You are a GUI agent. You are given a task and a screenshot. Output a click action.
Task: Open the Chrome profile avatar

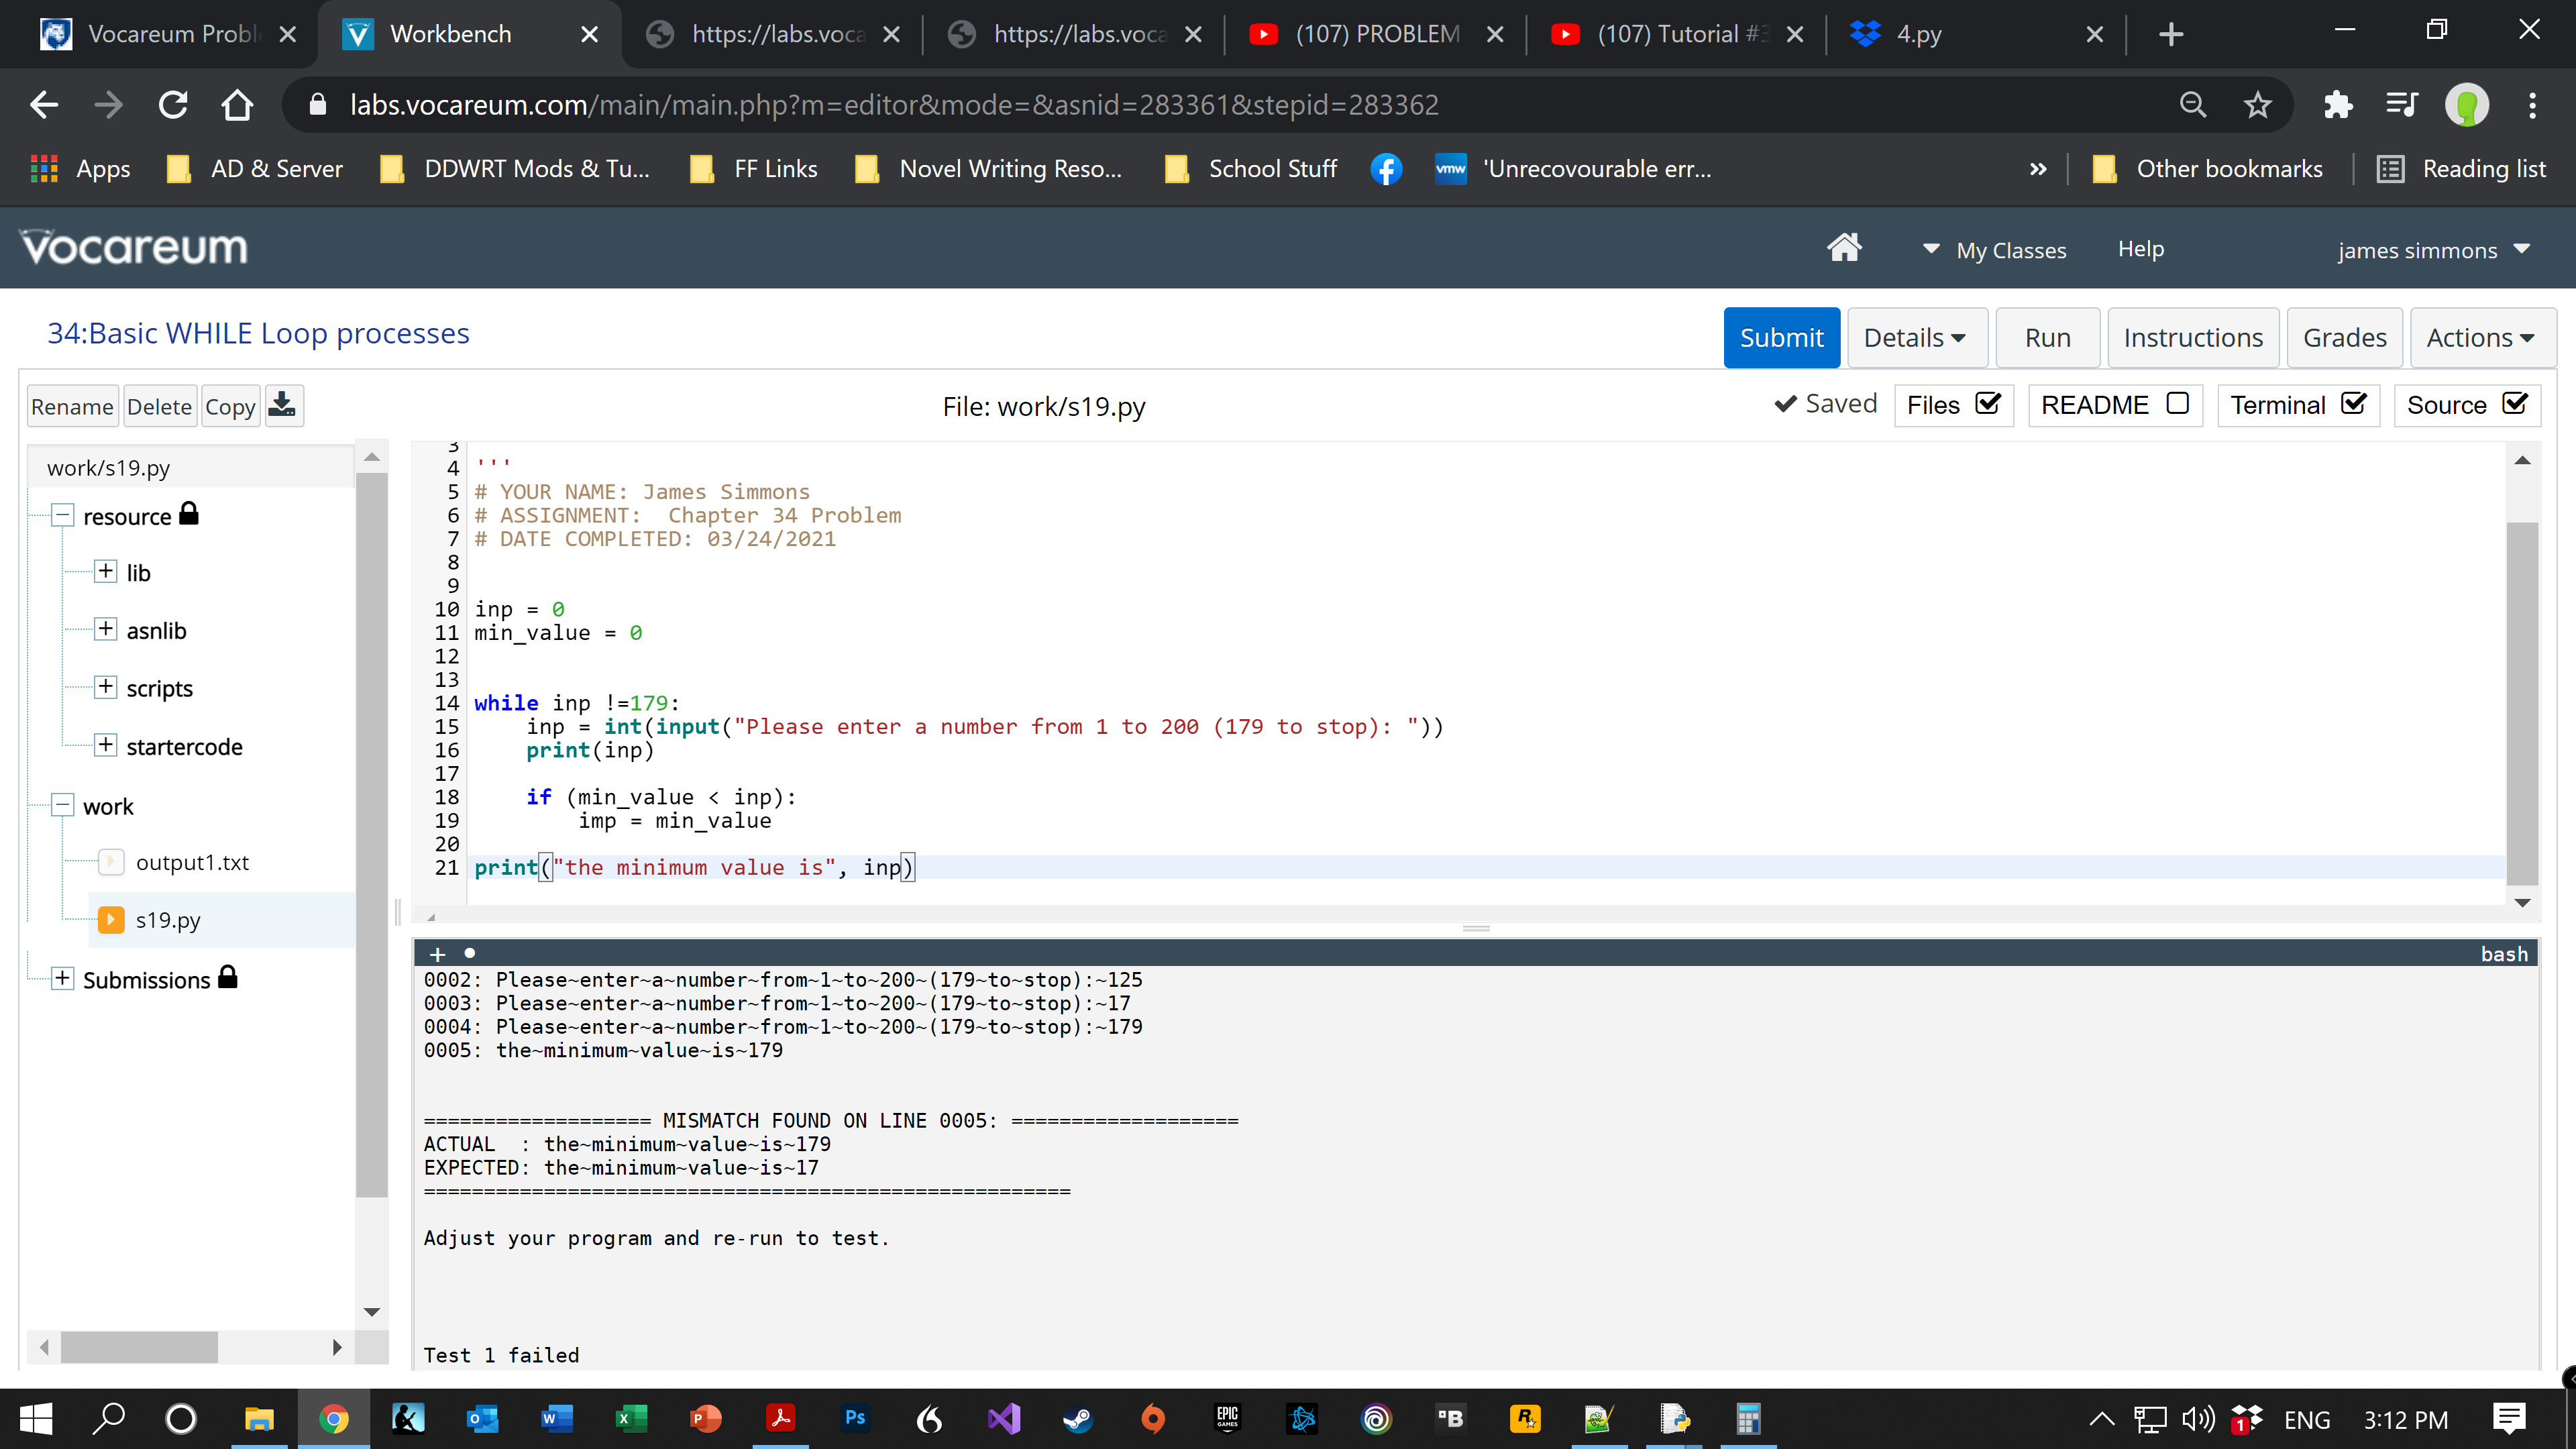2467,105
